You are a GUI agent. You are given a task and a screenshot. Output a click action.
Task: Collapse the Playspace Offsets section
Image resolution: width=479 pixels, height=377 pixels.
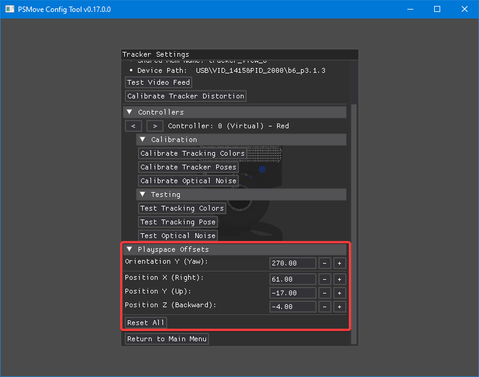point(235,249)
